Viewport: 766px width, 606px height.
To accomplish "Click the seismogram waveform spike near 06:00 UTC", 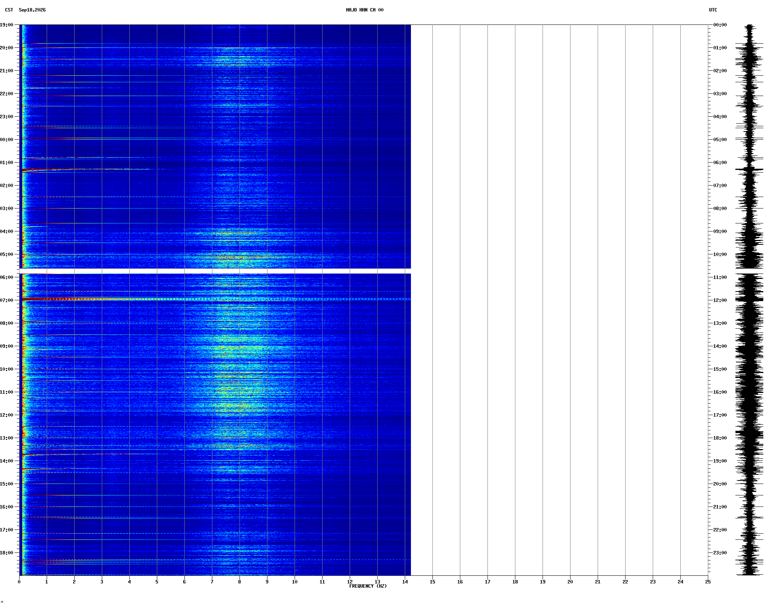I will coord(749,169).
